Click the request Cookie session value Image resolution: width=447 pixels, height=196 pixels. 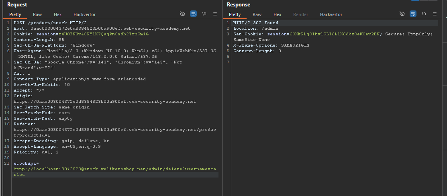[104, 34]
